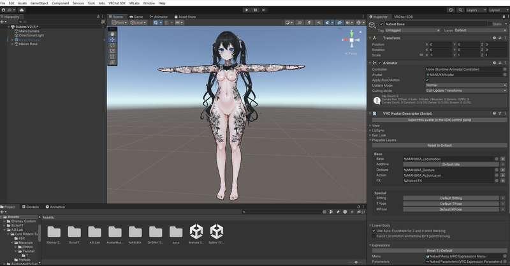Select the Rect tool in Scene overlay
Viewport: 510px width, 266px height.
pos(112,56)
